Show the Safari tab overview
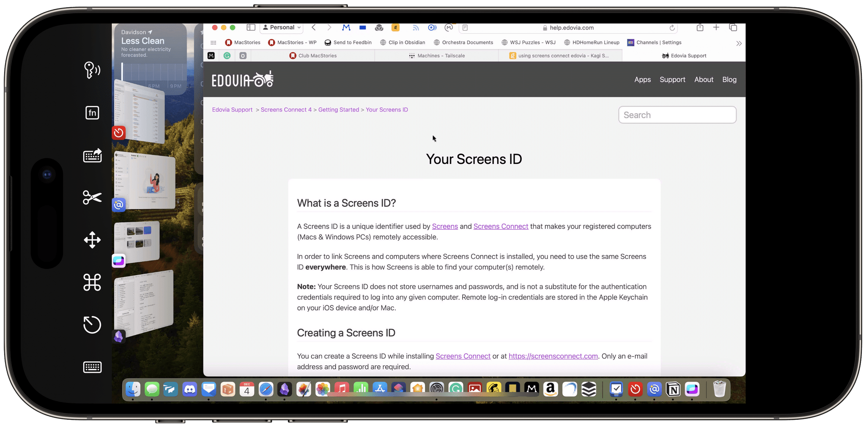 pyautogui.click(x=733, y=28)
